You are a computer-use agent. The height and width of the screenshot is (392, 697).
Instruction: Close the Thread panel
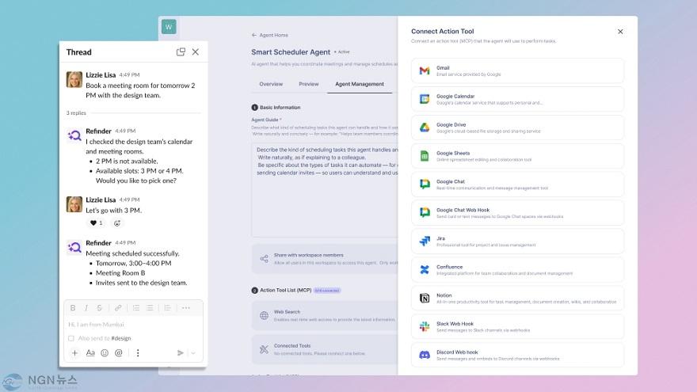click(x=196, y=52)
